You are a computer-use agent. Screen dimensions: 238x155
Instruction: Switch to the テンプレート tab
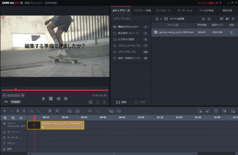click(x=163, y=10)
